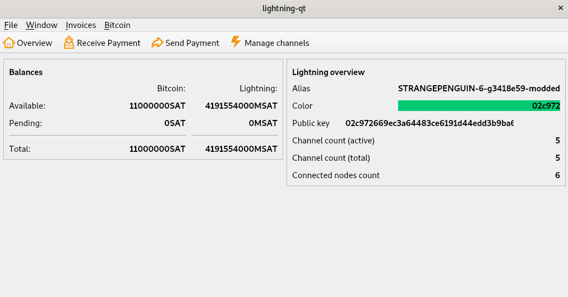Open Manage channels label
Viewport: 568px width, 297px height.
point(277,43)
